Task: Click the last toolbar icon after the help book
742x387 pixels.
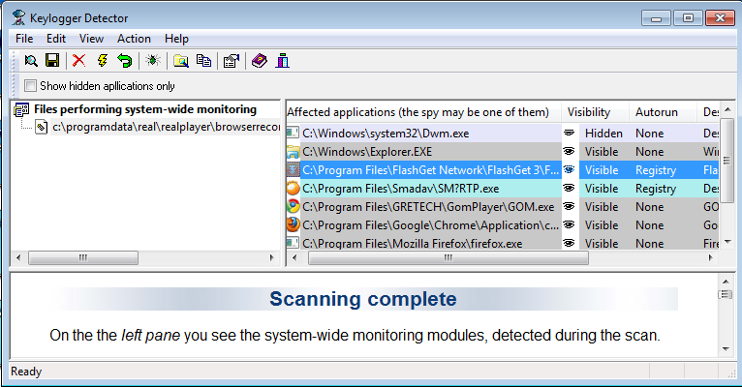Action: (283, 61)
